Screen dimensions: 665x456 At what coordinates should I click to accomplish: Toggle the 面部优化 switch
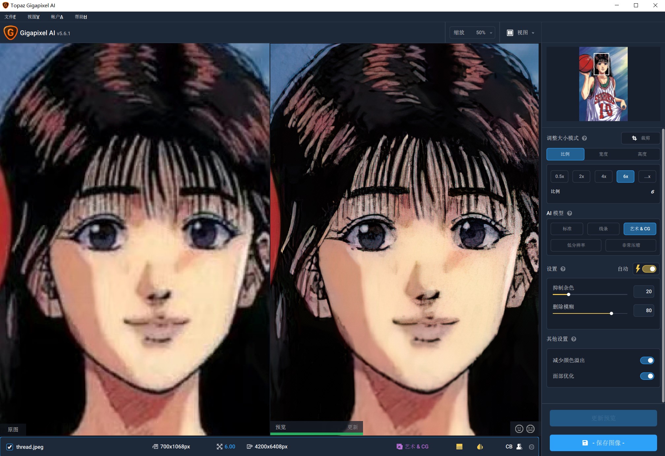[x=647, y=376]
